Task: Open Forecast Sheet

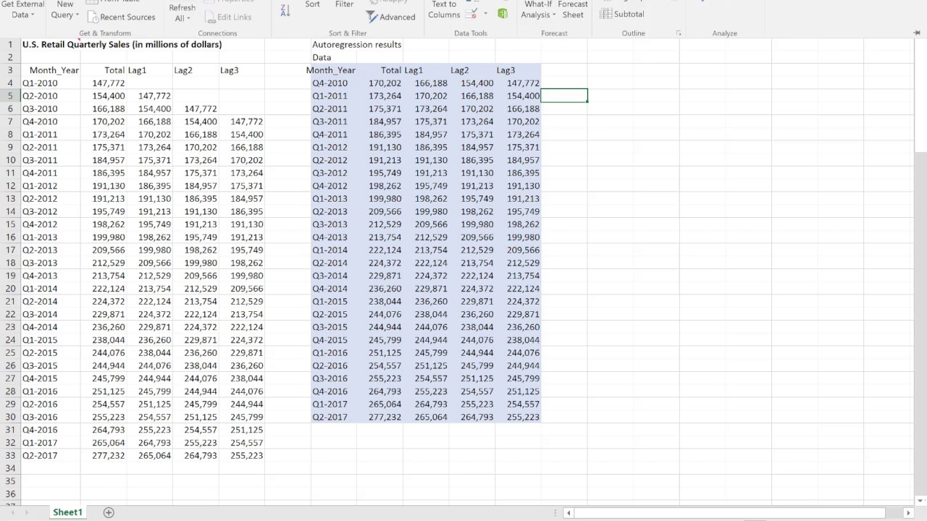Action: [x=572, y=9]
